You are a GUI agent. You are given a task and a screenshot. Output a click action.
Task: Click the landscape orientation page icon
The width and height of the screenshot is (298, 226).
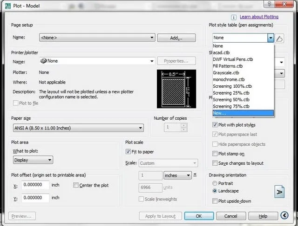(279, 192)
